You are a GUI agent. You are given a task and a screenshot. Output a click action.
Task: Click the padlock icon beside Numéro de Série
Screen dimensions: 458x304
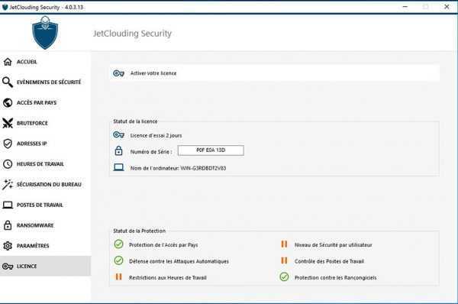[118, 150]
